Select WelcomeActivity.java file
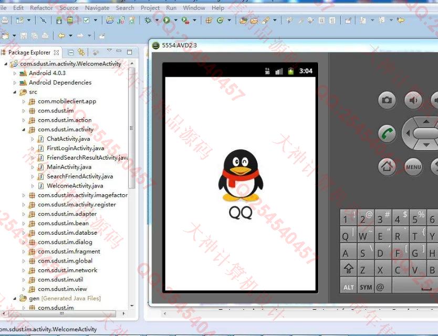Screen dimensions: 438x336 click(75, 186)
